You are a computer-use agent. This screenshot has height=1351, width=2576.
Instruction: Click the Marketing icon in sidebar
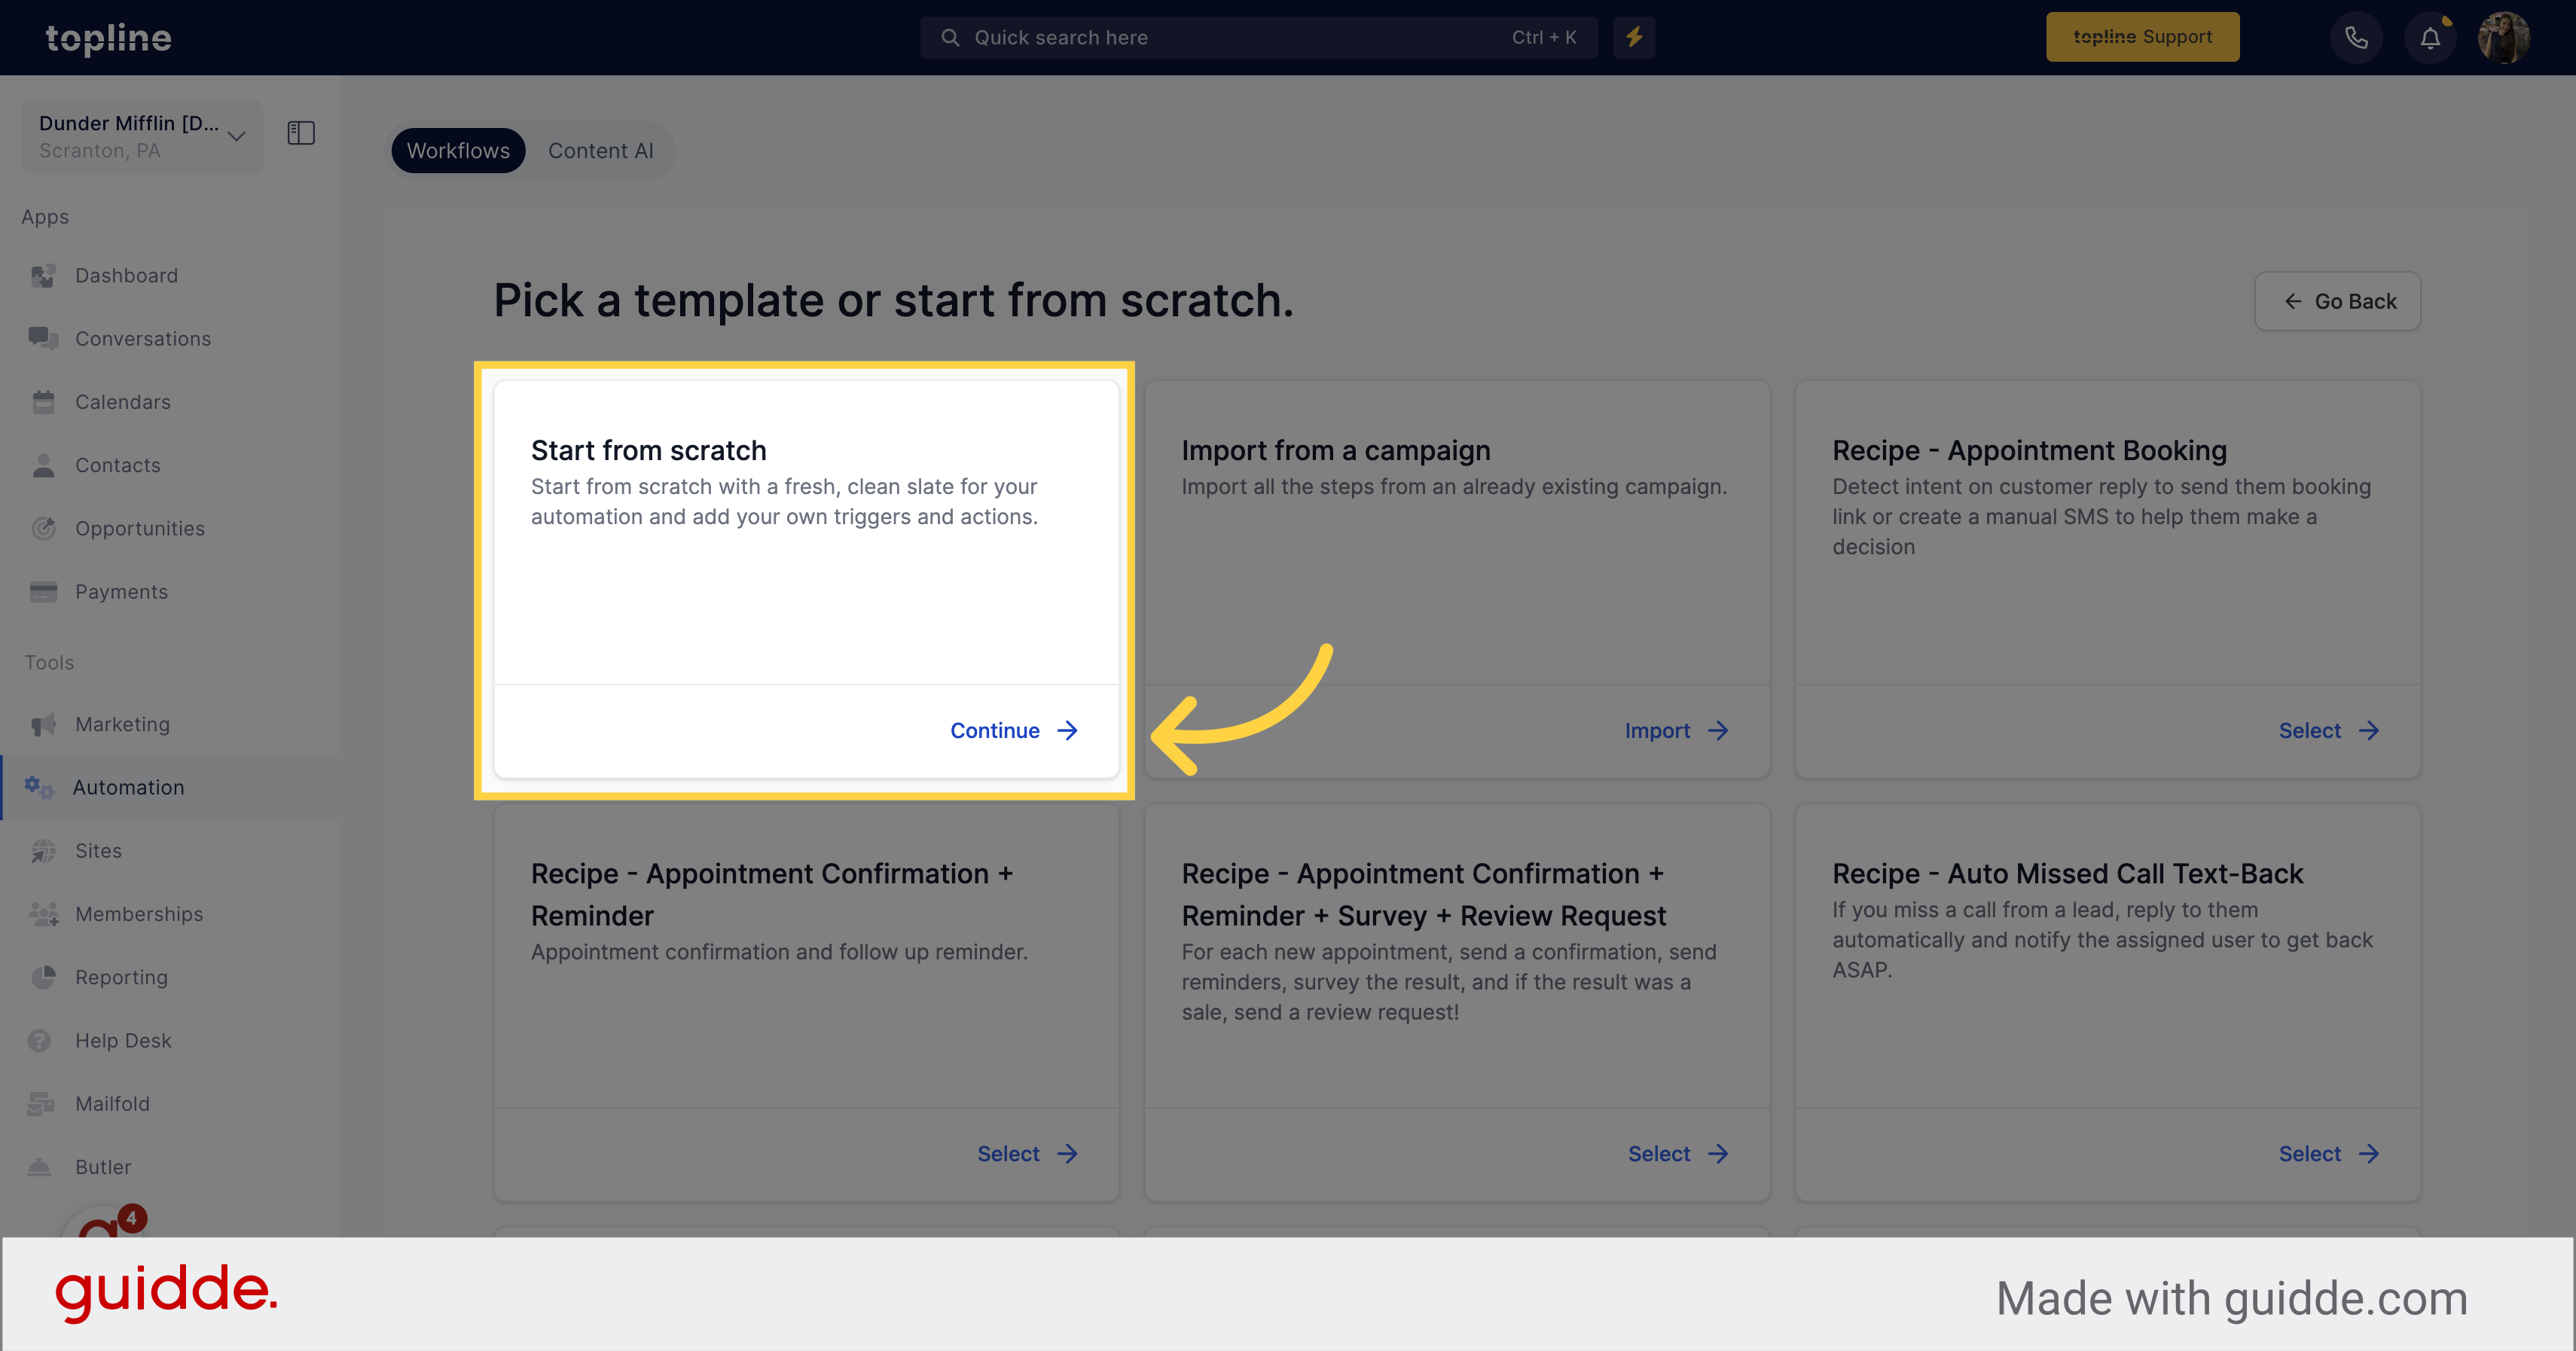(x=43, y=722)
